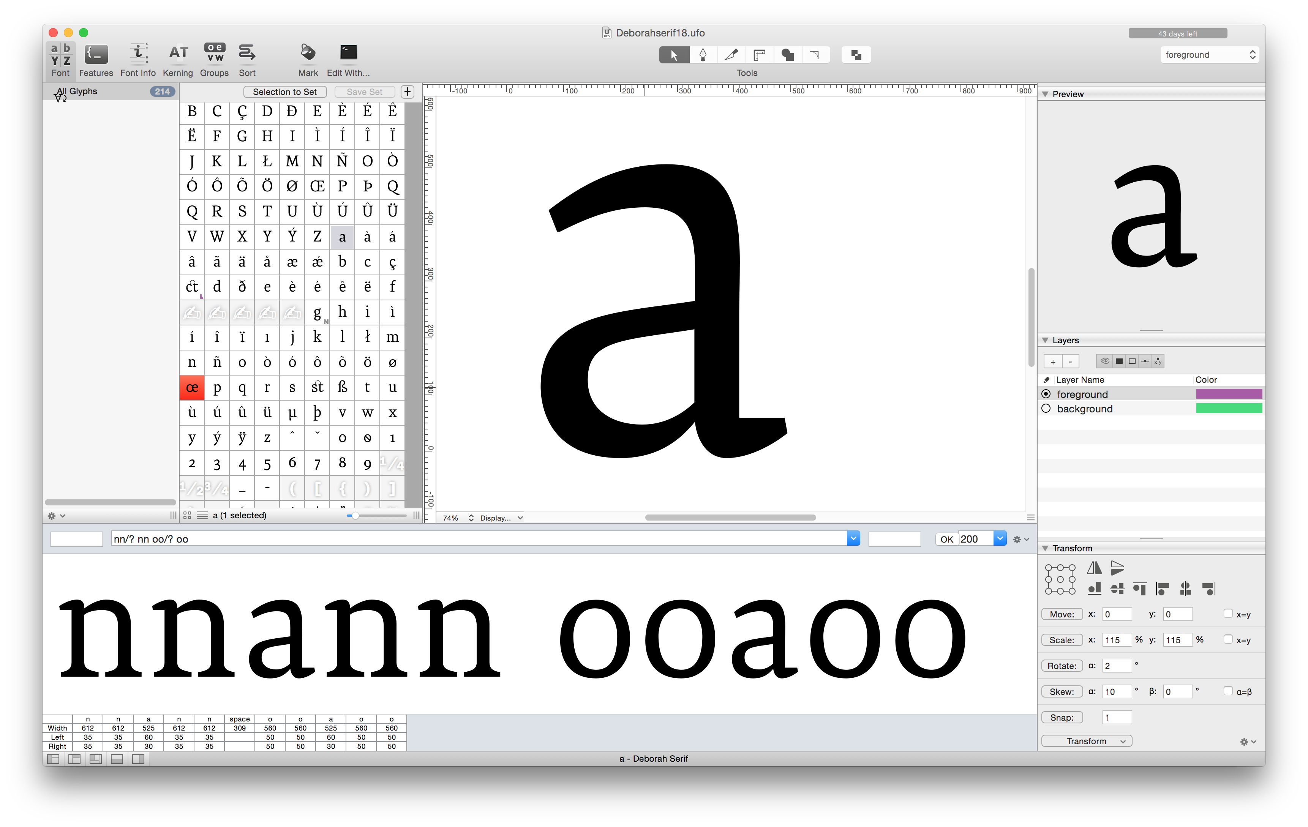
Task: Click the foreground layer purple color swatch
Action: click(x=1229, y=394)
